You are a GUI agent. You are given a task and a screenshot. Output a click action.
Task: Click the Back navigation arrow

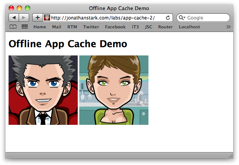(x=14, y=18)
